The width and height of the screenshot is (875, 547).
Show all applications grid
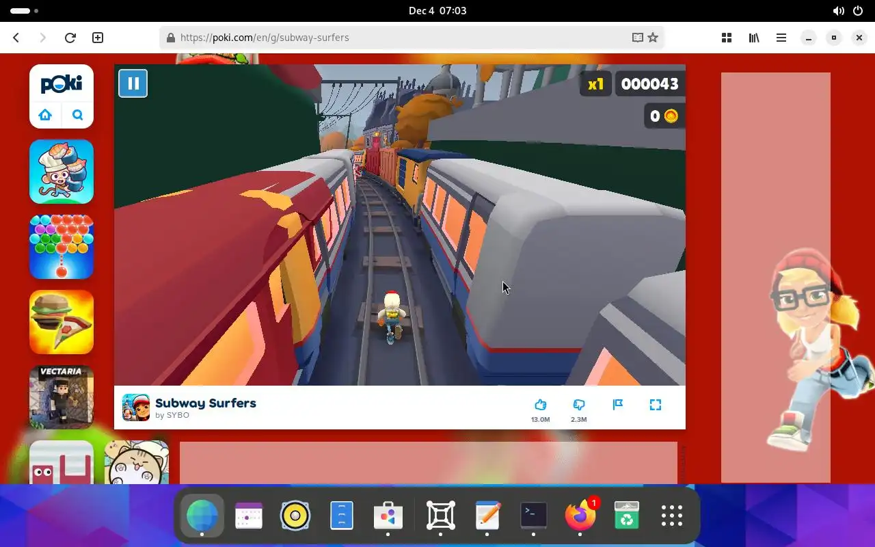[672, 516]
